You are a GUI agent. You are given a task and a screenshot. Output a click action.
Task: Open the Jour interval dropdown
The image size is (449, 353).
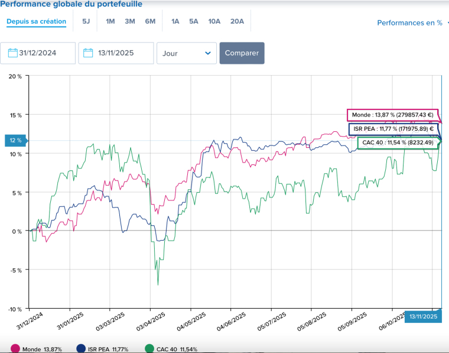186,53
